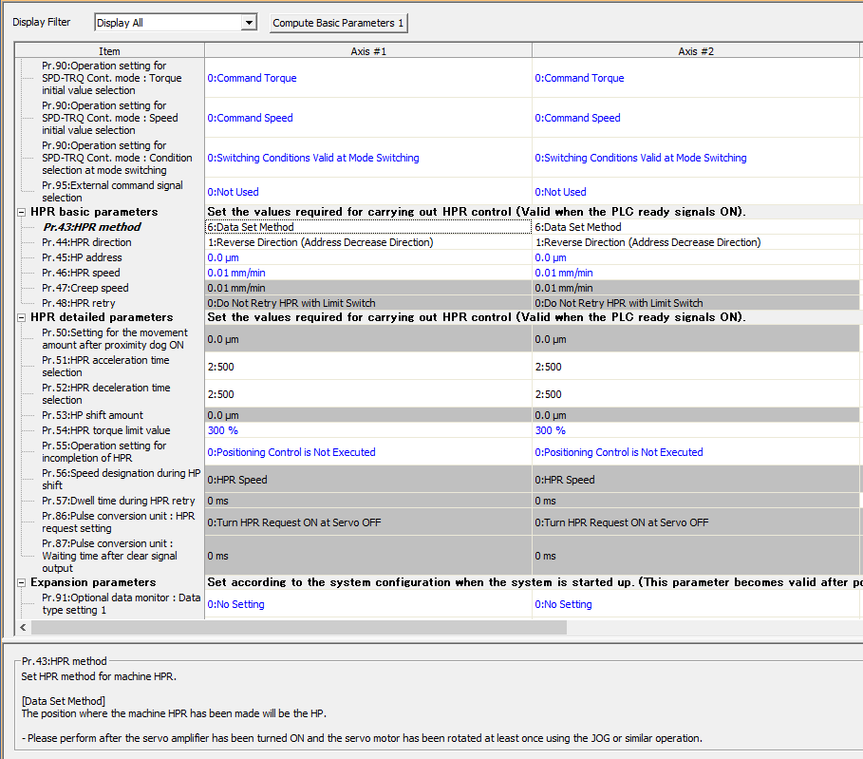Click the horizontal scrollbar left arrow
The width and height of the screenshot is (863, 759).
pos(23,627)
